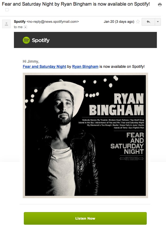166x233 pixels.
Task: Click the sender's avatar placeholder
Action: [x=6, y=24]
